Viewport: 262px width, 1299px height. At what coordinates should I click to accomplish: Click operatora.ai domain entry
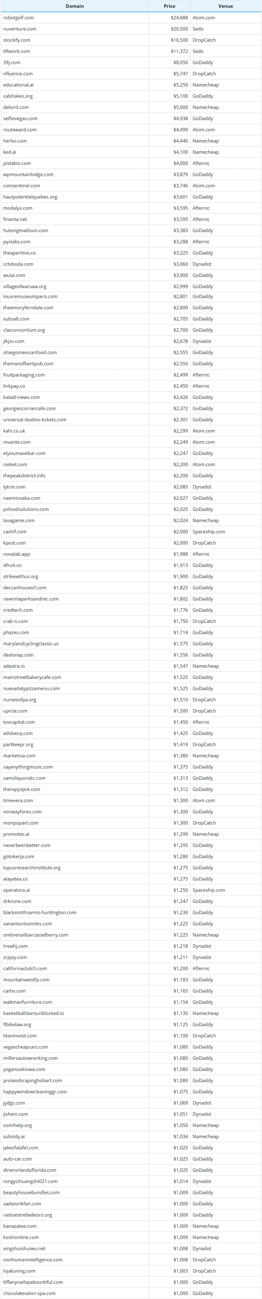17,890
